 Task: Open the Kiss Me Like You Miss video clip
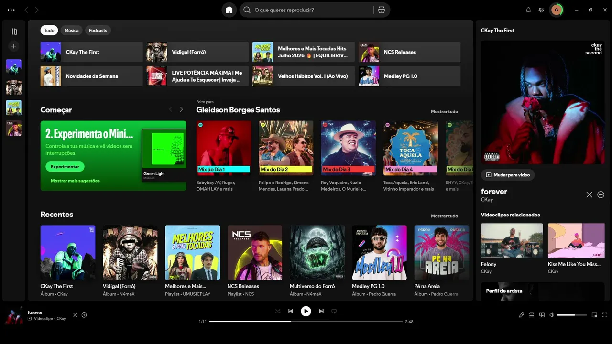tap(576, 248)
